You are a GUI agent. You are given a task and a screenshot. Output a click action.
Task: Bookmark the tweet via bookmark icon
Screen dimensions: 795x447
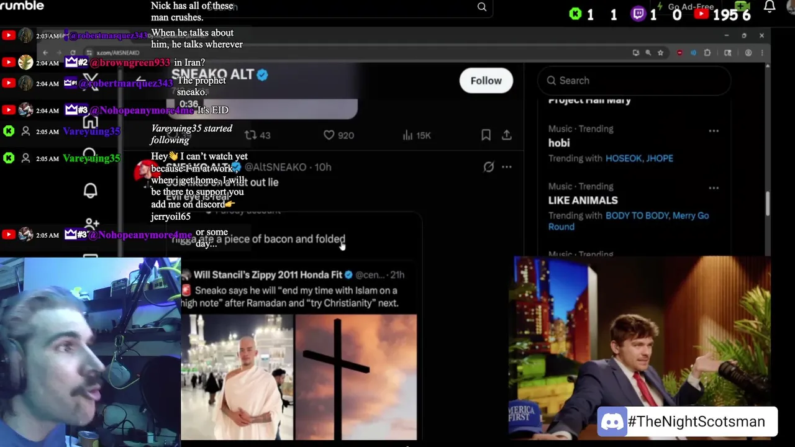coord(486,135)
